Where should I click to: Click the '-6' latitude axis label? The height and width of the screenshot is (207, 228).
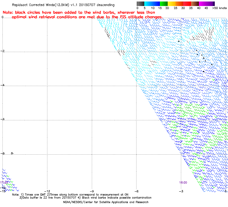[2, 119]
